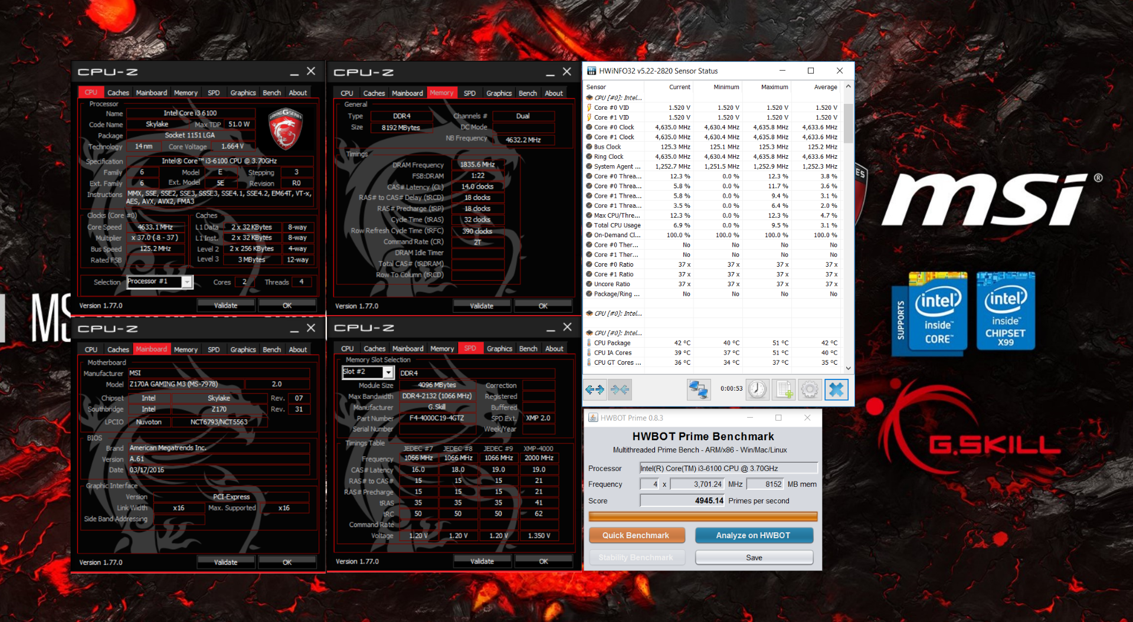The image size is (1133, 622).
Task: Click the voltage icon beside Core #0 VID
Action: (589, 107)
